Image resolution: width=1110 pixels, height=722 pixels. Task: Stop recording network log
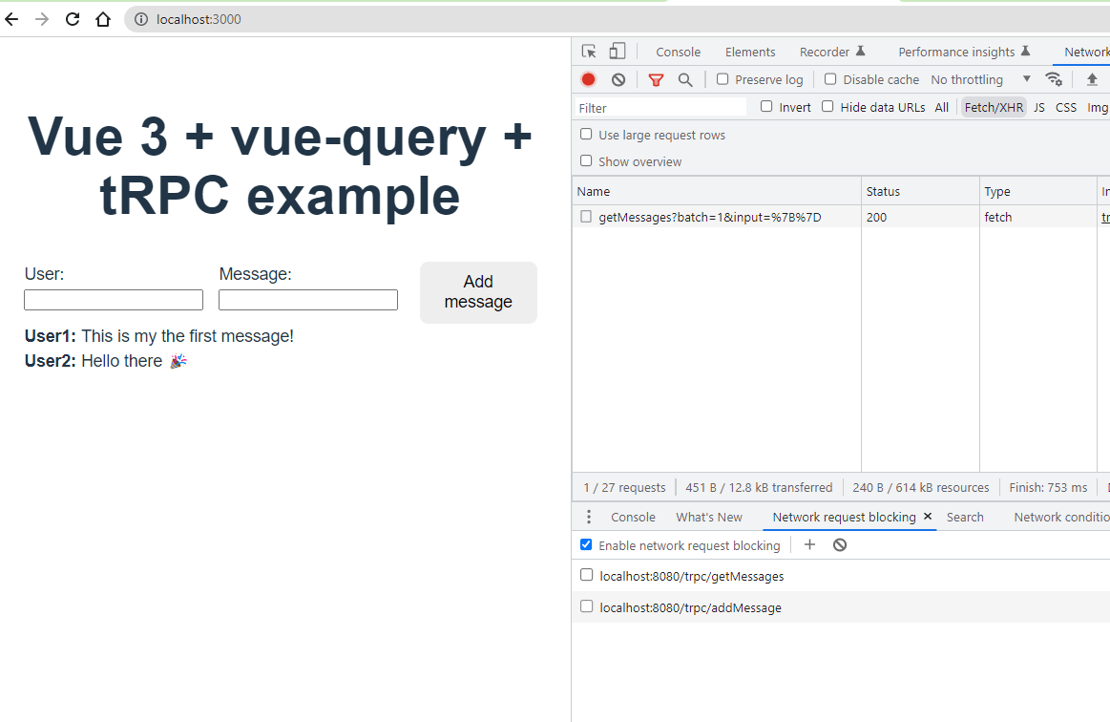[589, 79]
